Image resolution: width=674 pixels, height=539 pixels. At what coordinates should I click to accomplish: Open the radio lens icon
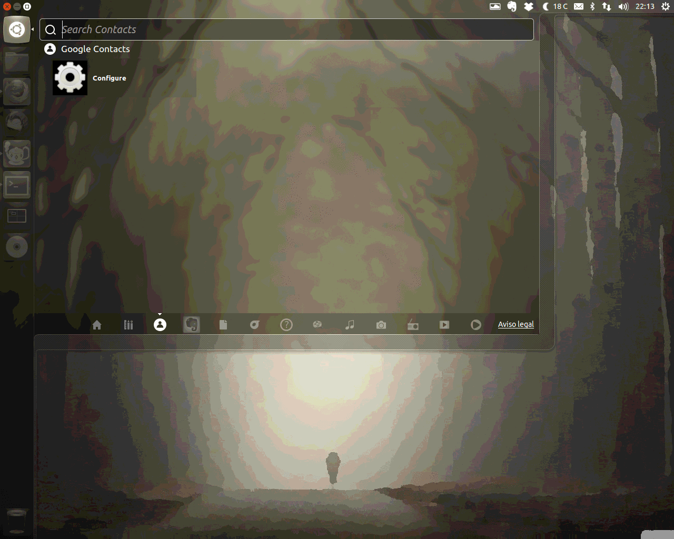[413, 325]
